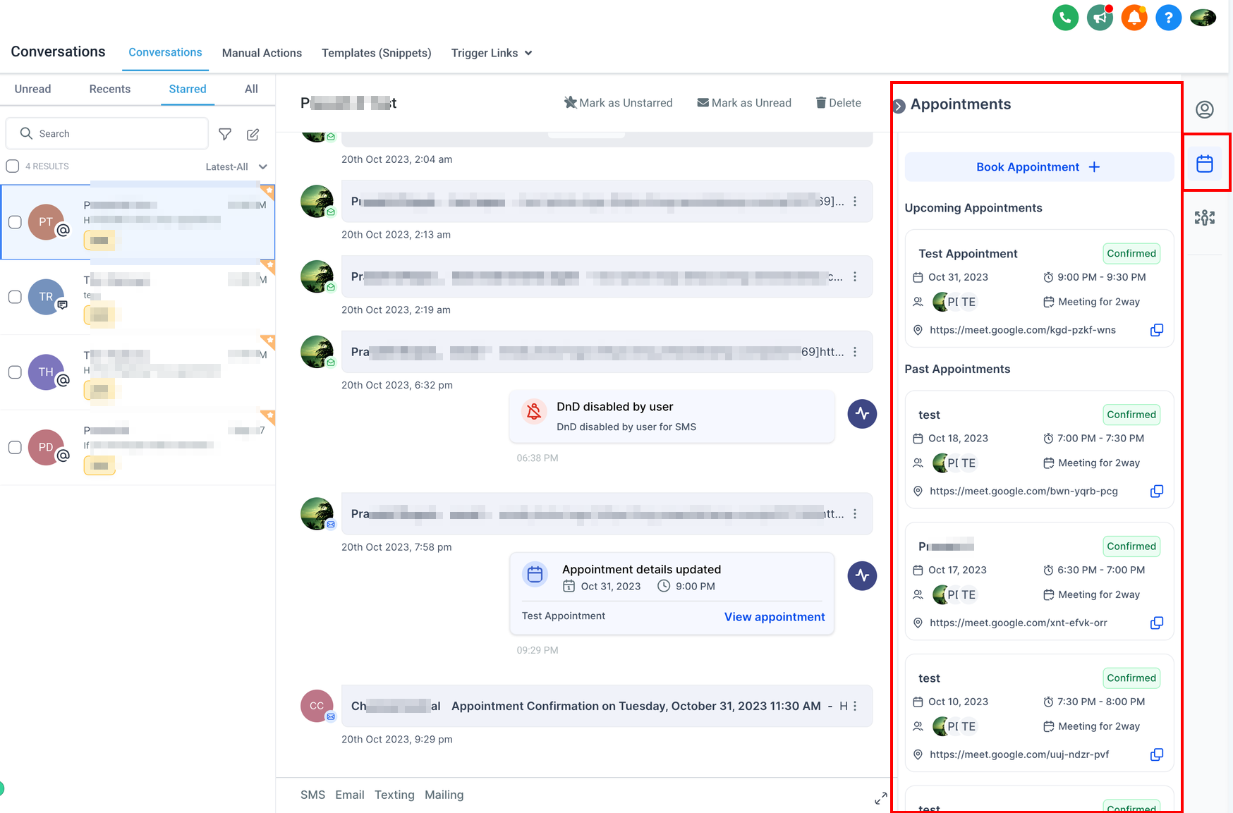Click inside the conversation Search field
The width and height of the screenshot is (1233, 813).
107,133
